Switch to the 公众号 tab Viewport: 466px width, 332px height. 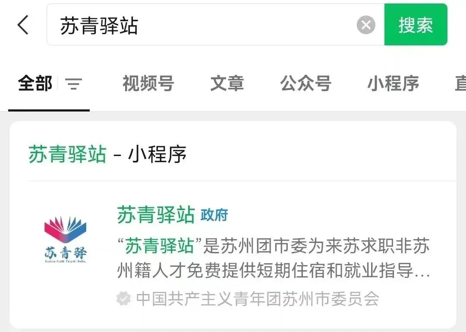pyautogui.click(x=305, y=83)
